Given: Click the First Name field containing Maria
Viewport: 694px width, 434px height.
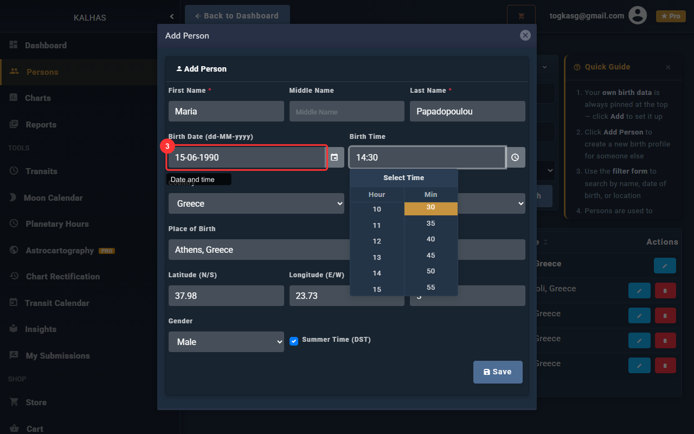Looking at the screenshot, I should [x=226, y=111].
